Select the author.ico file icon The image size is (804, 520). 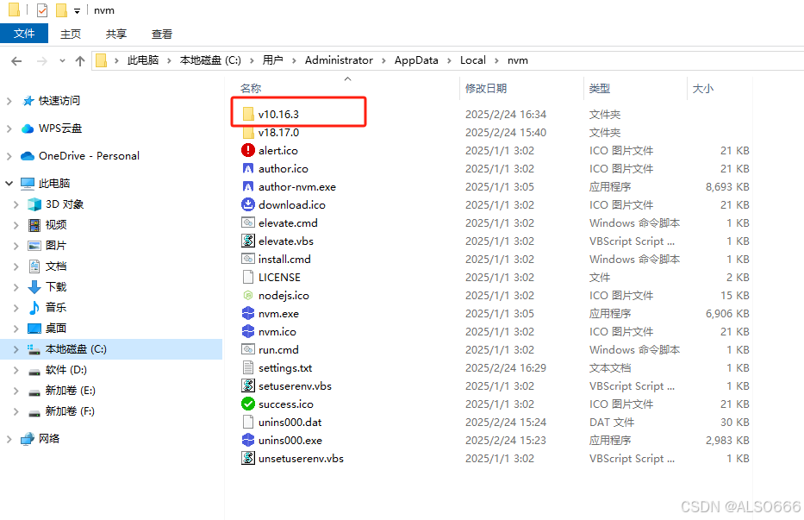point(248,168)
